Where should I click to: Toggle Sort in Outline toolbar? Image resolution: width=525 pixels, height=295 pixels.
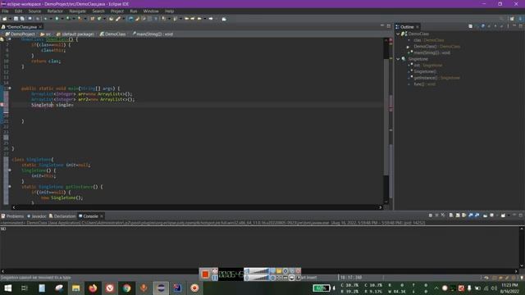pyautogui.click(x=477, y=26)
